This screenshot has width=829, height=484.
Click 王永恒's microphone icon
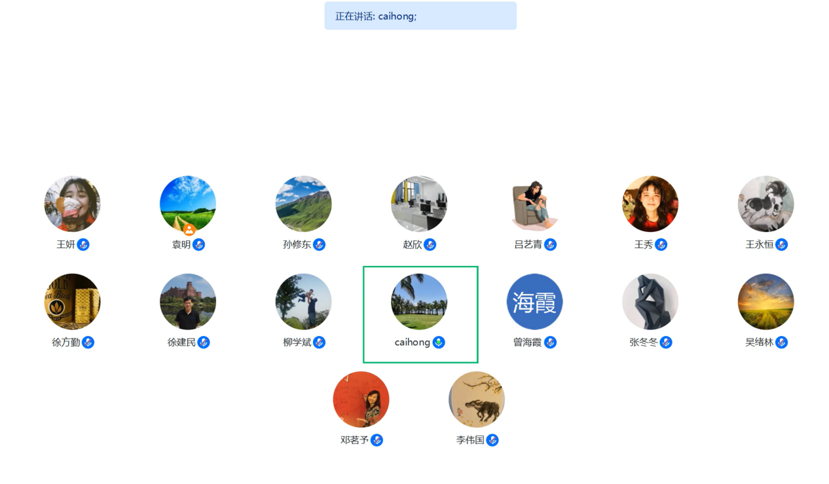pyautogui.click(x=781, y=245)
